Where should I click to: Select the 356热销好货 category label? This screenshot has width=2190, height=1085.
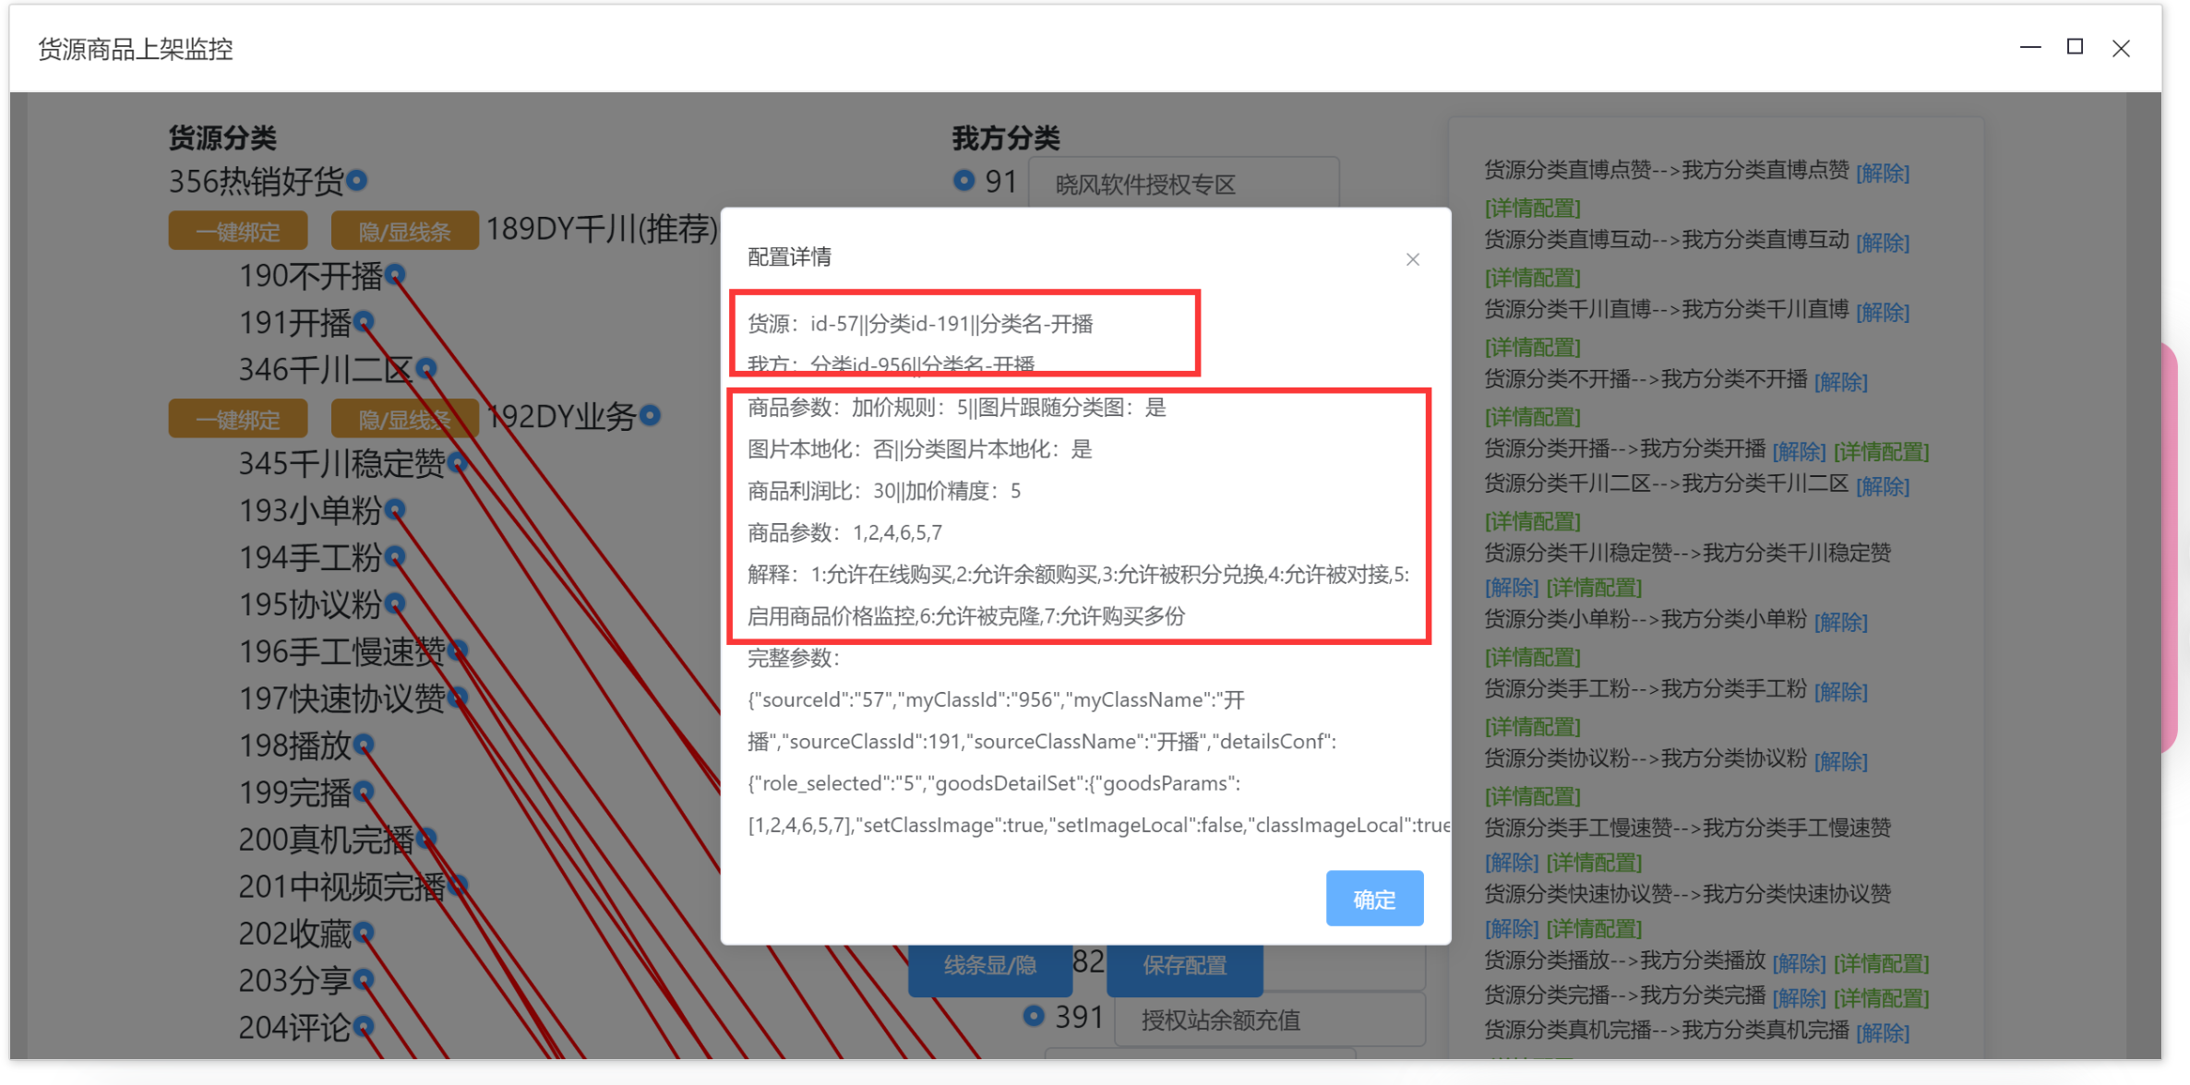256,181
